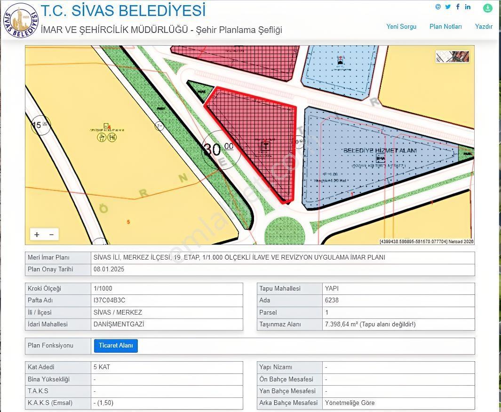
Task: Select the Kroki Ölçeği value 1/1000
Action: pos(103,288)
